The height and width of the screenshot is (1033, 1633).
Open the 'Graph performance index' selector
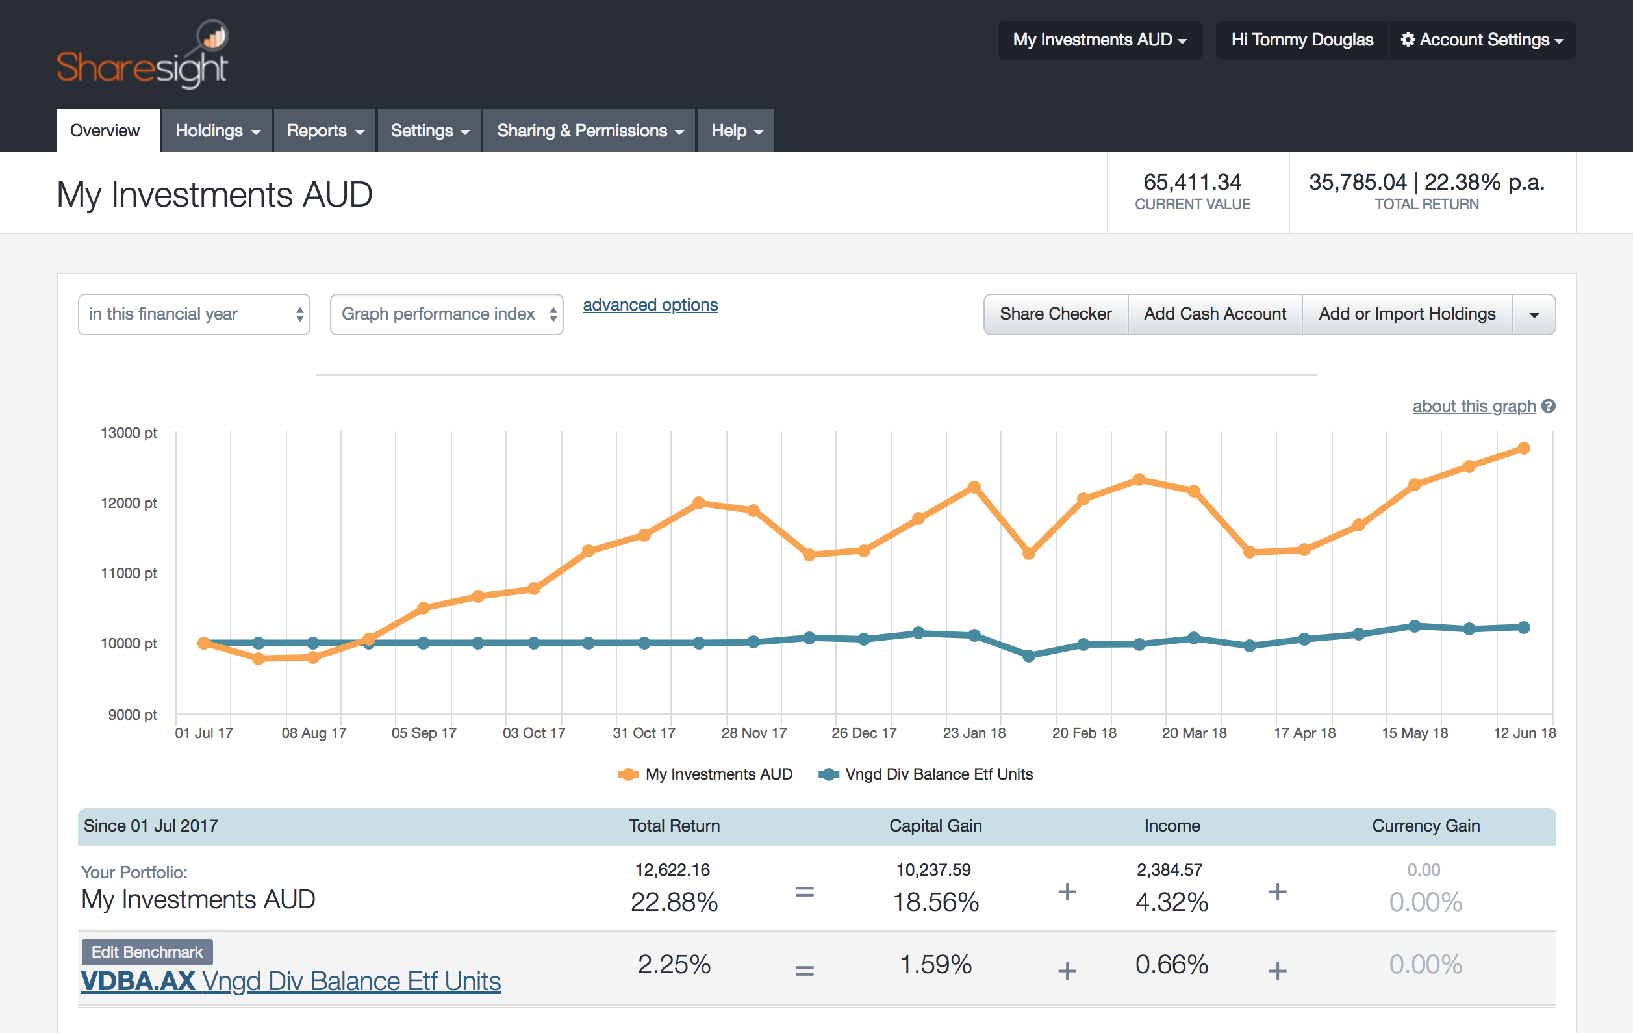point(446,314)
